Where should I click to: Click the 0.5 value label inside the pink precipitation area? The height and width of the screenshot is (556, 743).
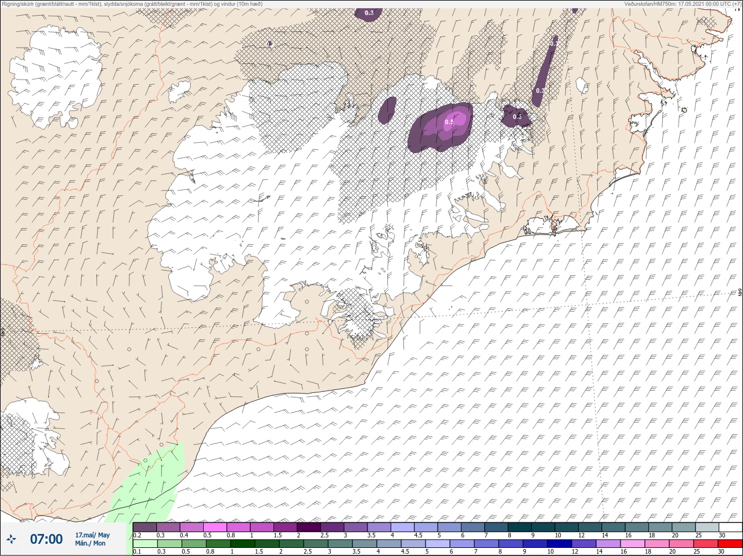point(449,122)
